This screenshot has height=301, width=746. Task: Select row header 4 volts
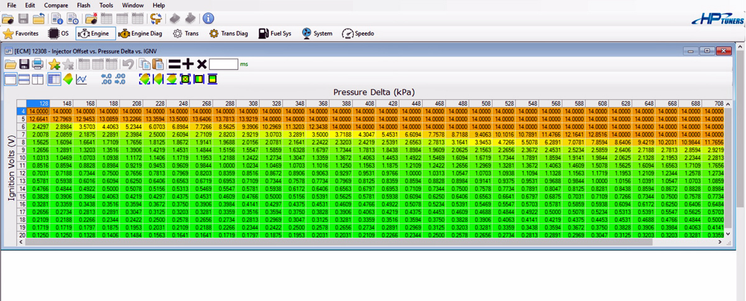[x=21, y=110]
